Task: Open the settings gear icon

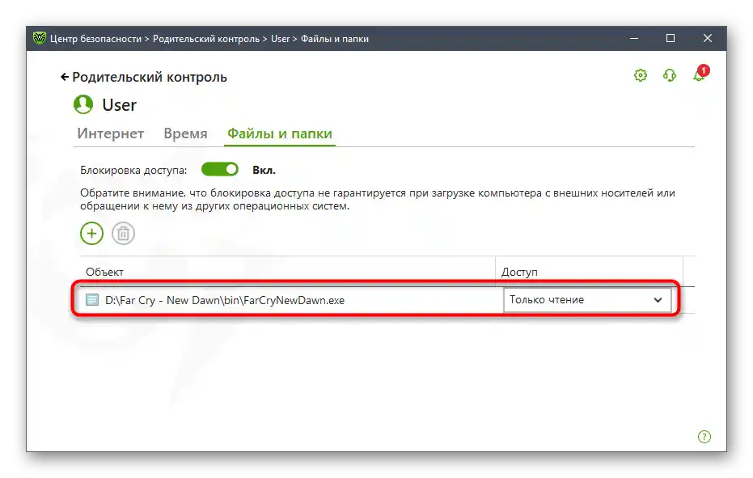Action: 640,75
